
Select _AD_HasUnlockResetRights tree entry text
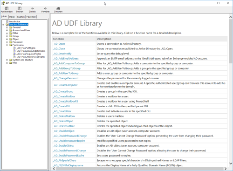tap(31, 57)
